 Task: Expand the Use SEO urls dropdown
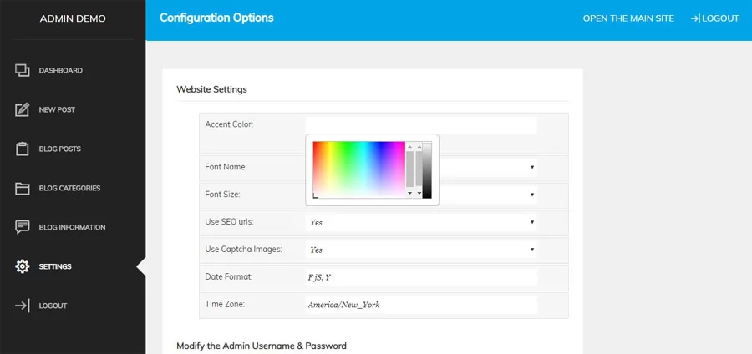[x=421, y=222]
